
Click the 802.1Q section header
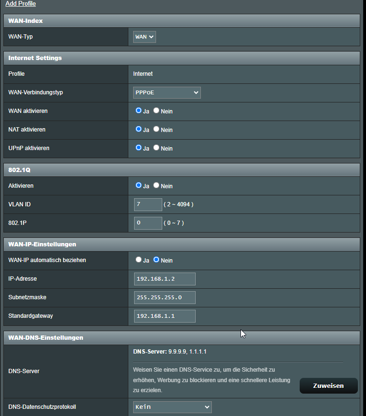(x=182, y=170)
